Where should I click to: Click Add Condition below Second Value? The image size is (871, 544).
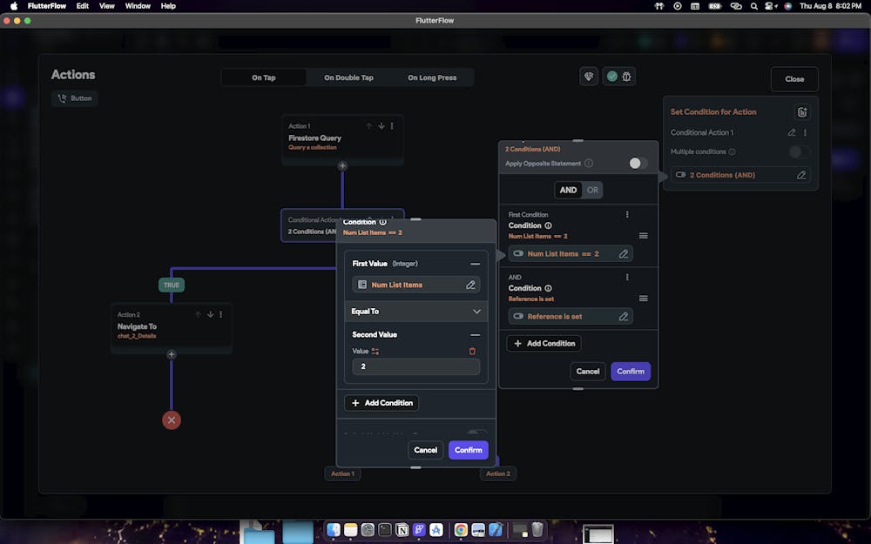(381, 403)
